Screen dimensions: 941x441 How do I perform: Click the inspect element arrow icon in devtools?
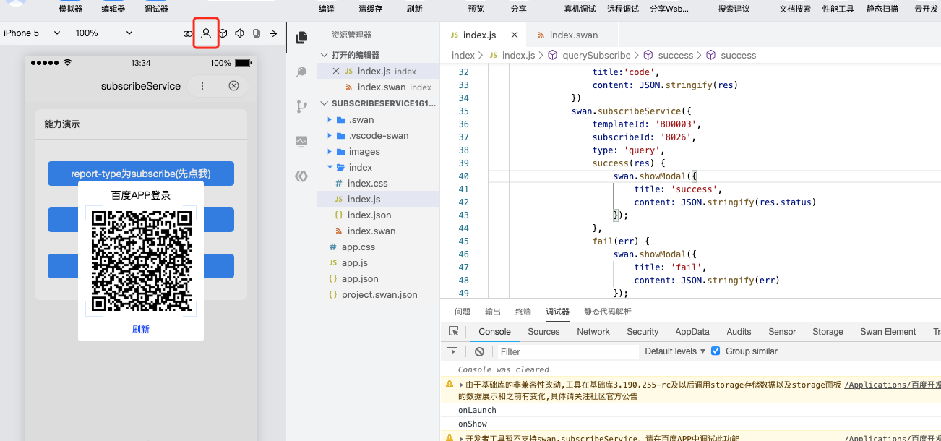[454, 332]
